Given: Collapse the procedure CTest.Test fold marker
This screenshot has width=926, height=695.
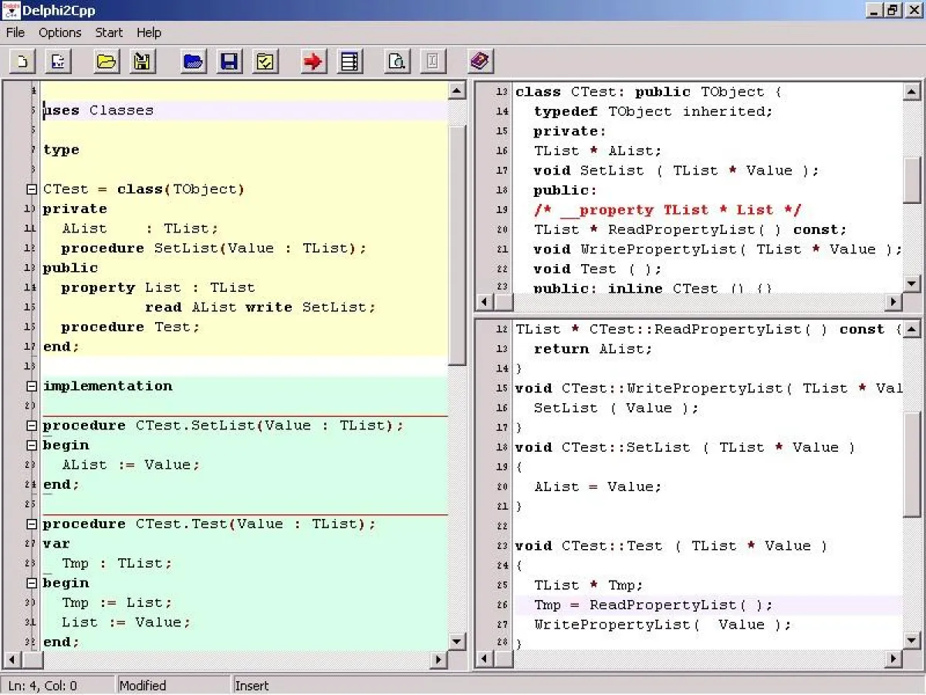Looking at the screenshot, I should tap(32, 524).
